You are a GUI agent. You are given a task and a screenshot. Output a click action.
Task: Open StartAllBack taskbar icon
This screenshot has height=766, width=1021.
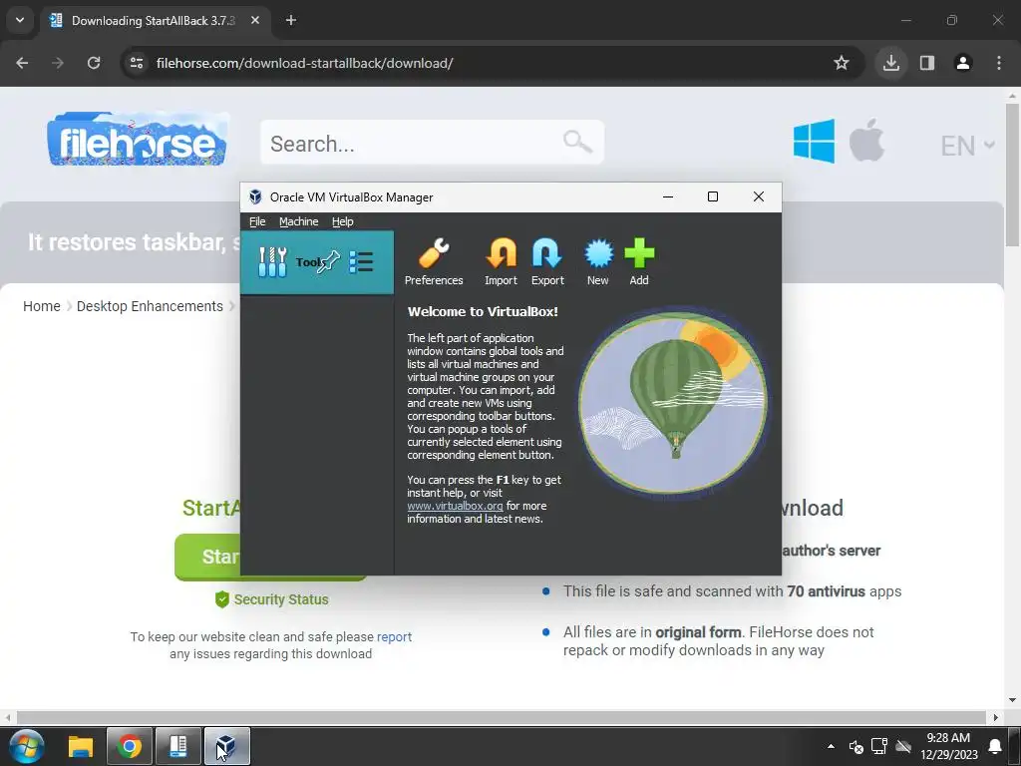pos(178,746)
